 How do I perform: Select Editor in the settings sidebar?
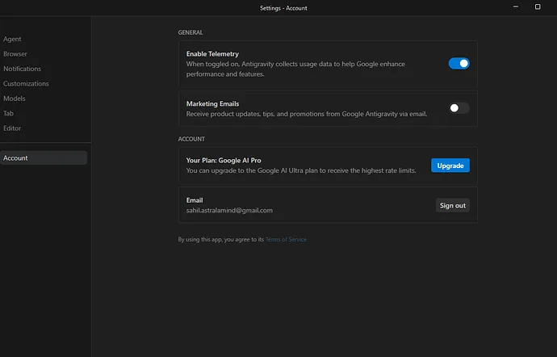pos(12,128)
